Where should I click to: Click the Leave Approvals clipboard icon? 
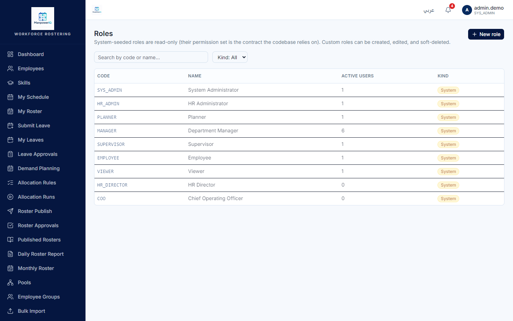click(10, 154)
